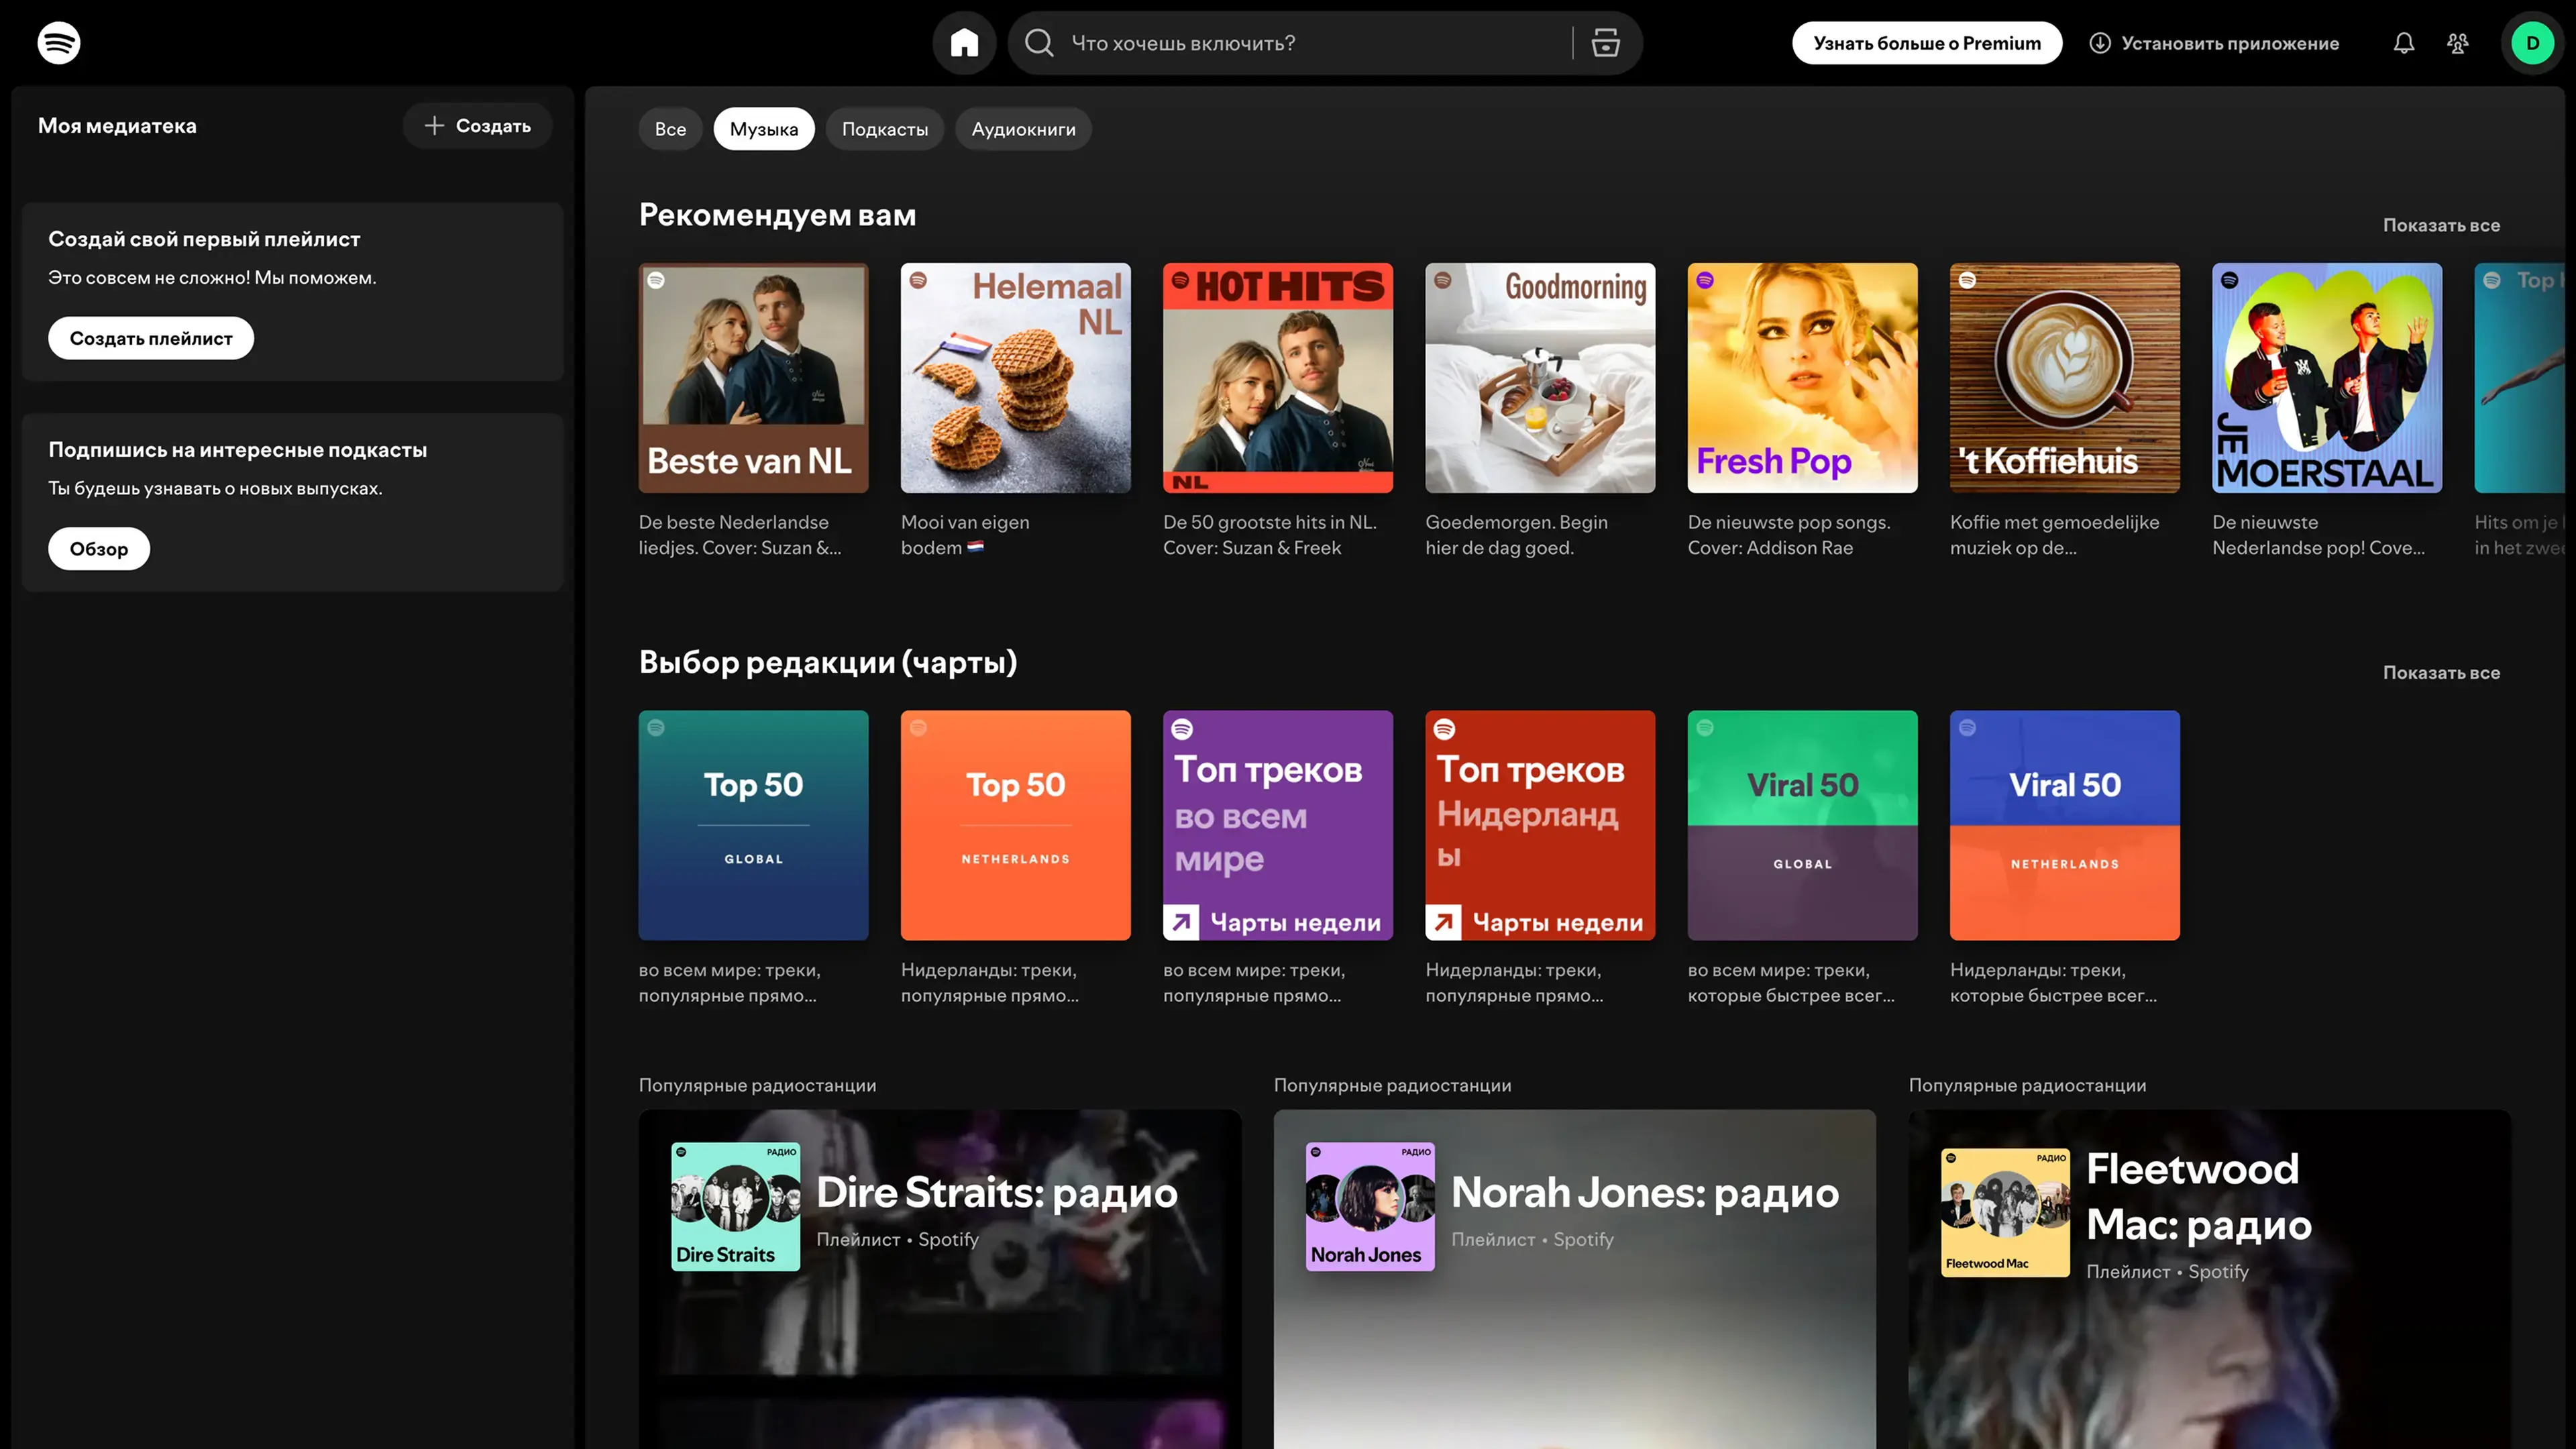
Task: Select the Все filter chip
Action: pyautogui.click(x=670, y=129)
